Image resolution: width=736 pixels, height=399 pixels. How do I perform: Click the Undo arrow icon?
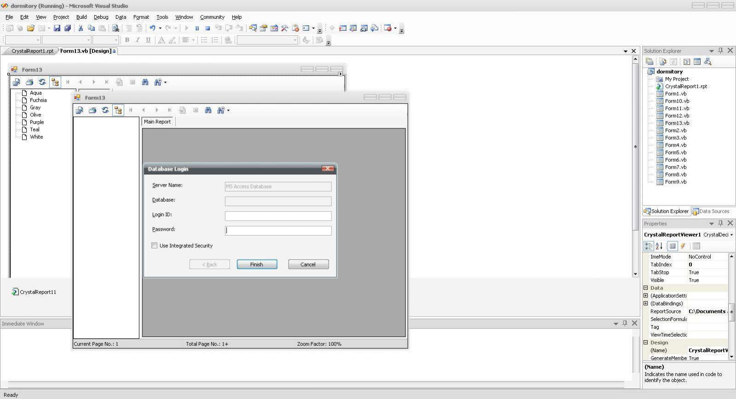[152, 28]
